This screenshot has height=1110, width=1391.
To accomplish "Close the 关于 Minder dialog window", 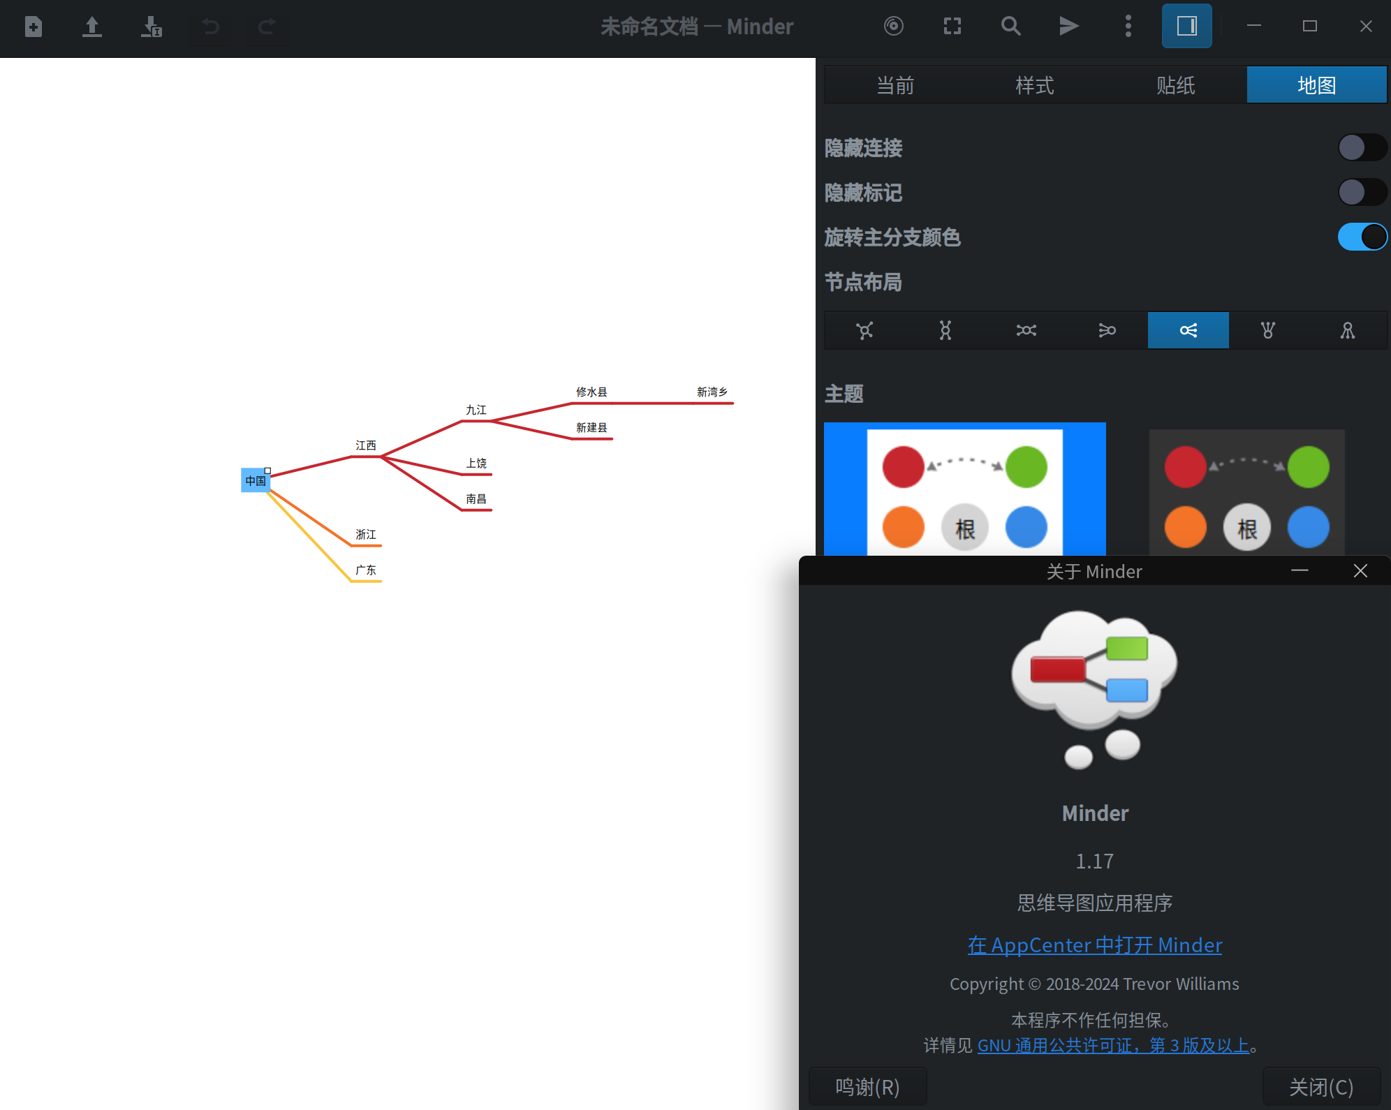I will [1360, 571].
